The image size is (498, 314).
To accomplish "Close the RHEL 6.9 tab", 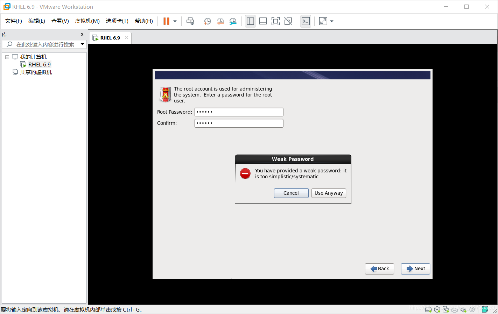I will (127, 38).
